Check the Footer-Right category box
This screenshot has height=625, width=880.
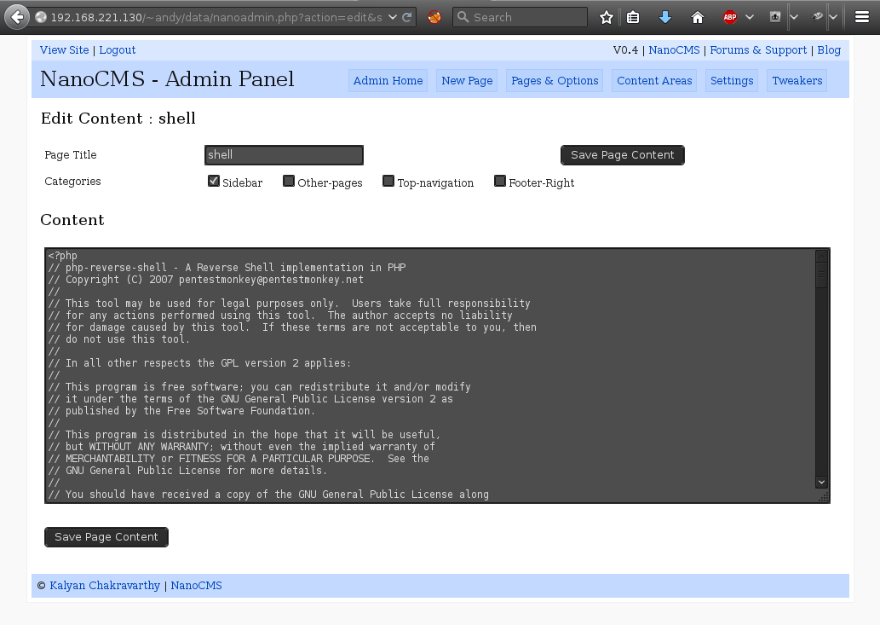(499, 180)
